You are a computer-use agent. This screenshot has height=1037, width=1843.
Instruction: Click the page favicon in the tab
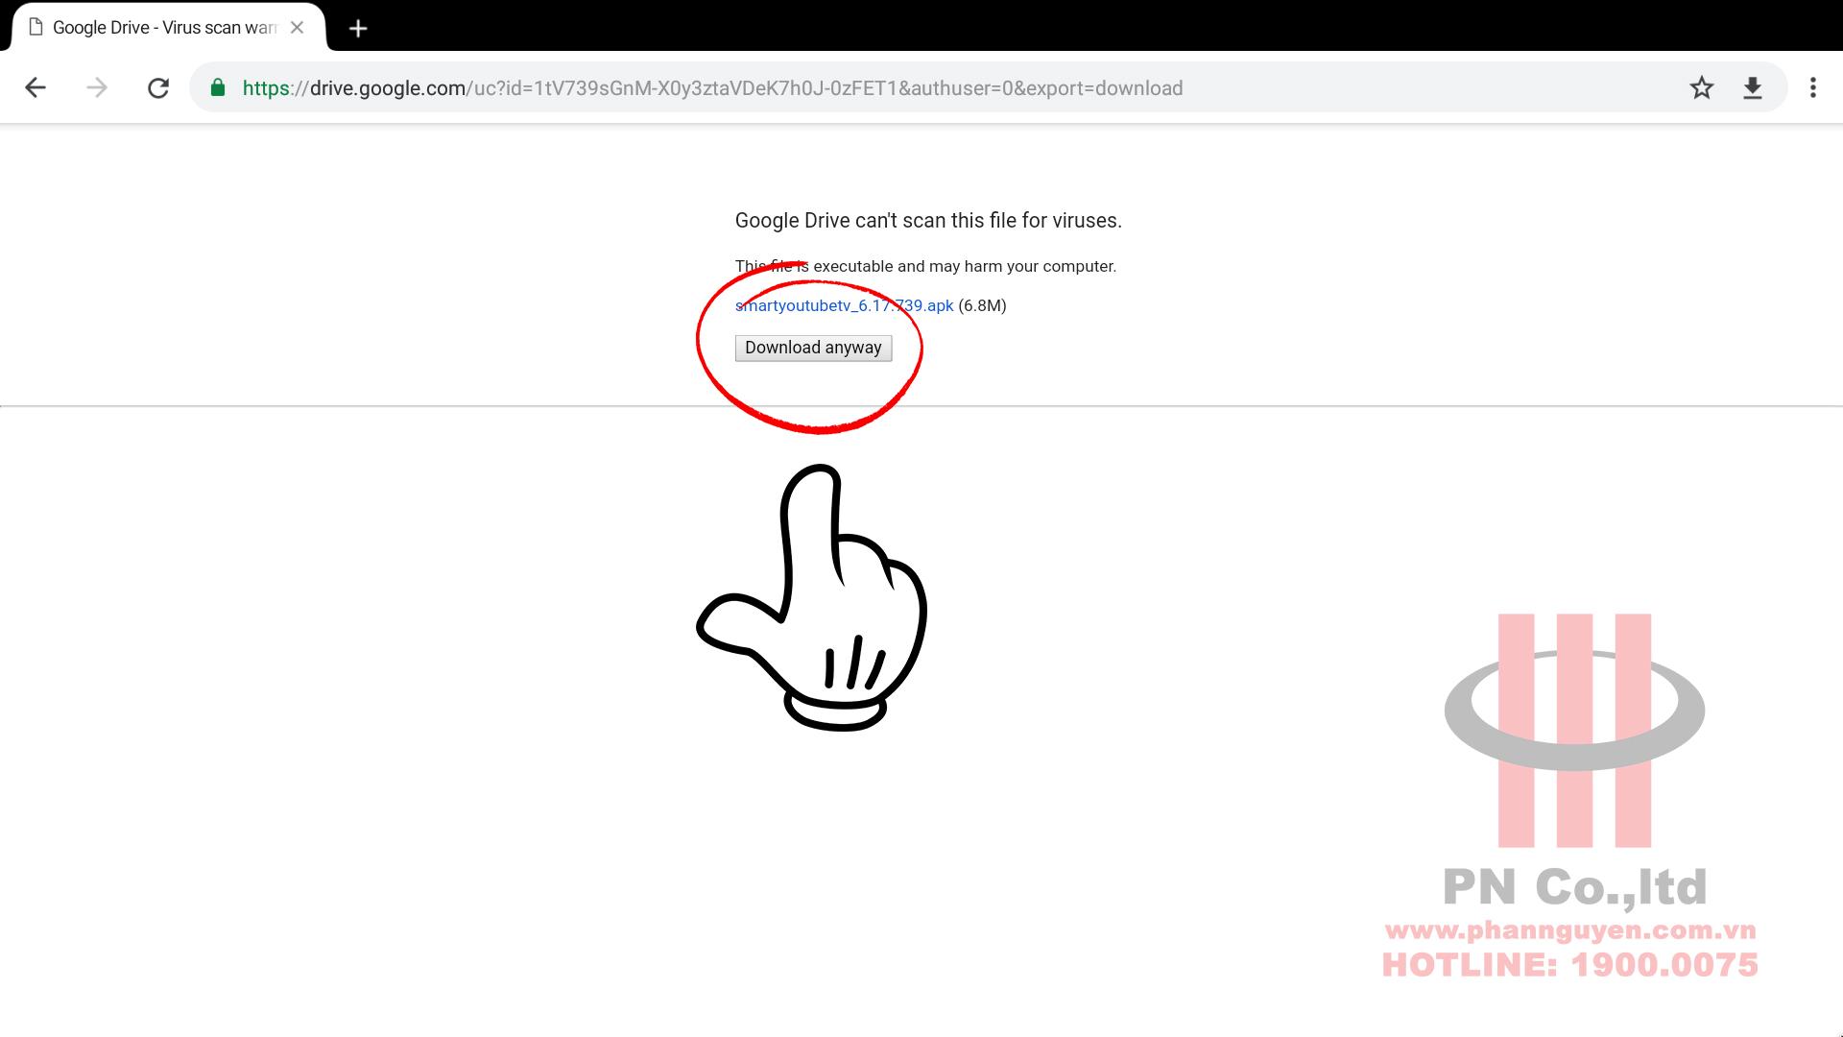coord(36,28)
